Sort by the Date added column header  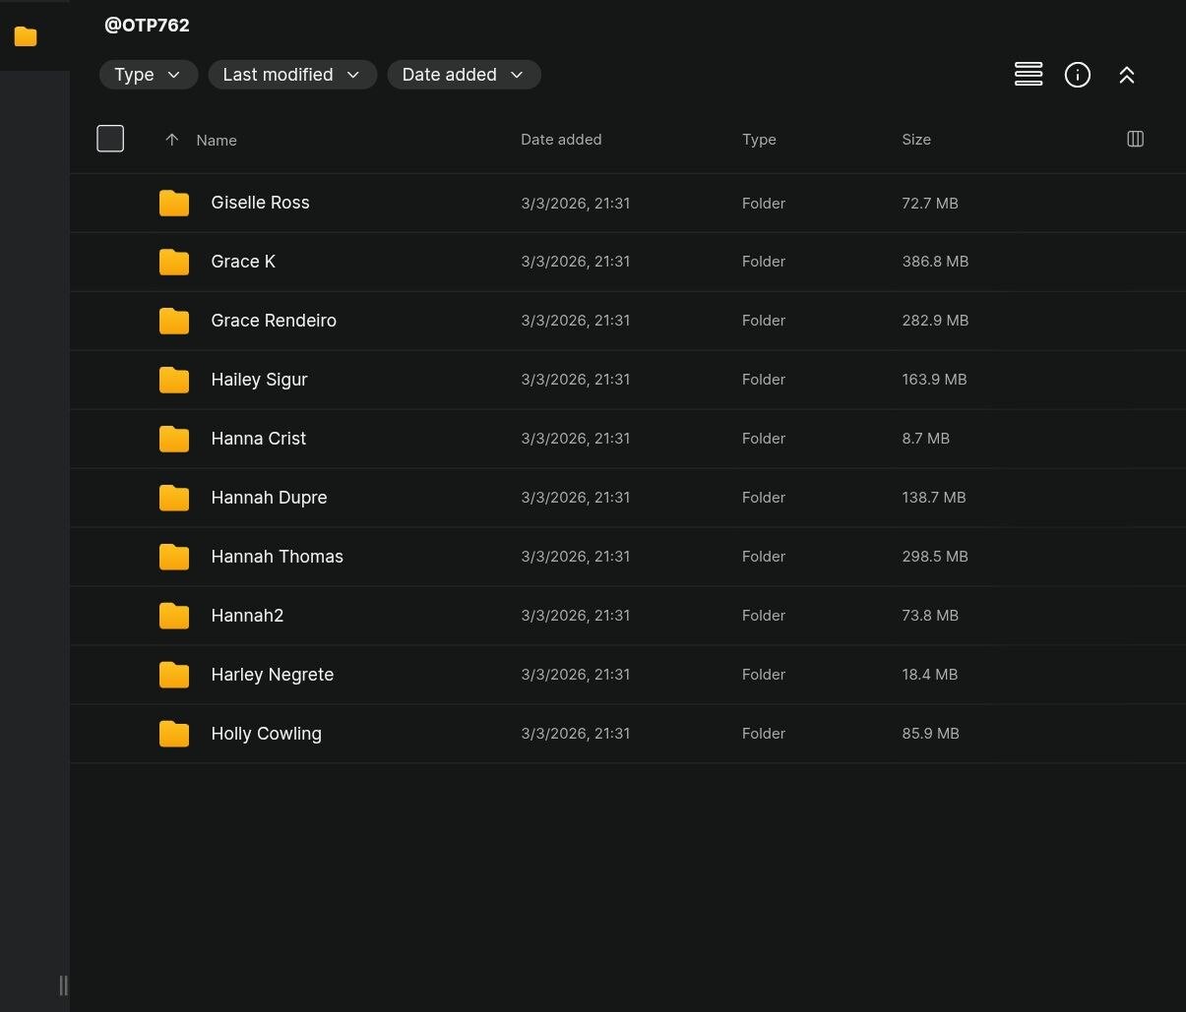tap(561, 140)
